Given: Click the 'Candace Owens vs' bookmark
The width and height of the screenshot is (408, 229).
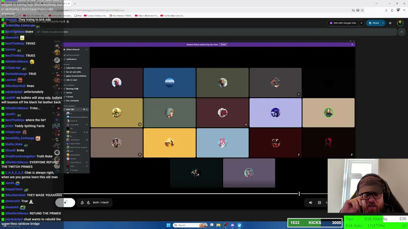Looking at the screenshot, I should click(96, 16).
